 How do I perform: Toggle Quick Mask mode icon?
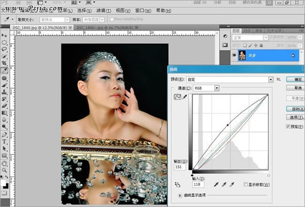click(x=4, y=193)
